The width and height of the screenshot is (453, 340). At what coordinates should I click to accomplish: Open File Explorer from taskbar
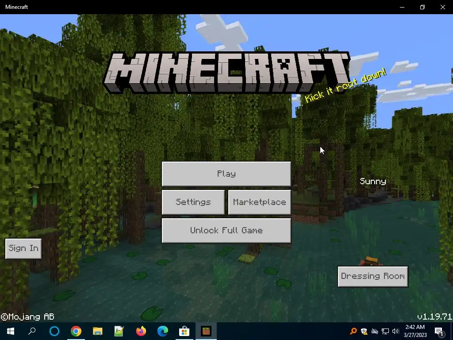coord(98,331)
